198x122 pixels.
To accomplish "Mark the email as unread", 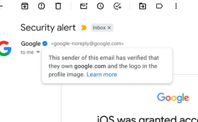I will click(84, 6).
